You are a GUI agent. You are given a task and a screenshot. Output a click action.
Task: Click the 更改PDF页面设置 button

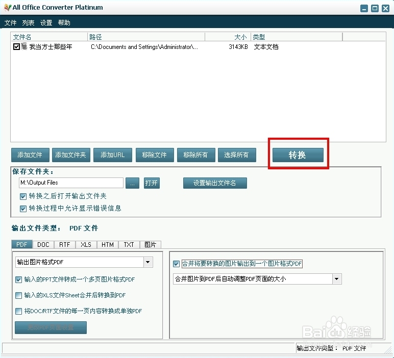[x=51, y=327]
